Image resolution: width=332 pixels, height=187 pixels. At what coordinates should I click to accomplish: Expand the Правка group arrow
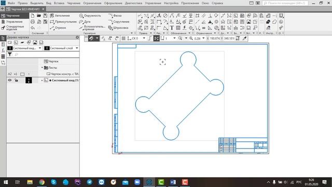coord(151,33)
